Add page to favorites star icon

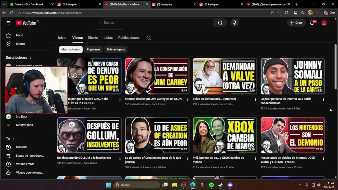point(279,13)
